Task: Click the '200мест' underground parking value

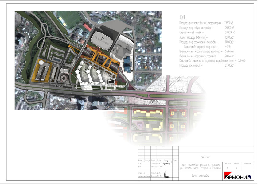Action: [x=230, y=56]
